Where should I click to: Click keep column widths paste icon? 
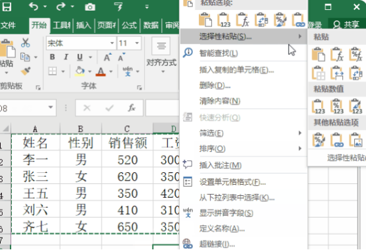(338, 73)
